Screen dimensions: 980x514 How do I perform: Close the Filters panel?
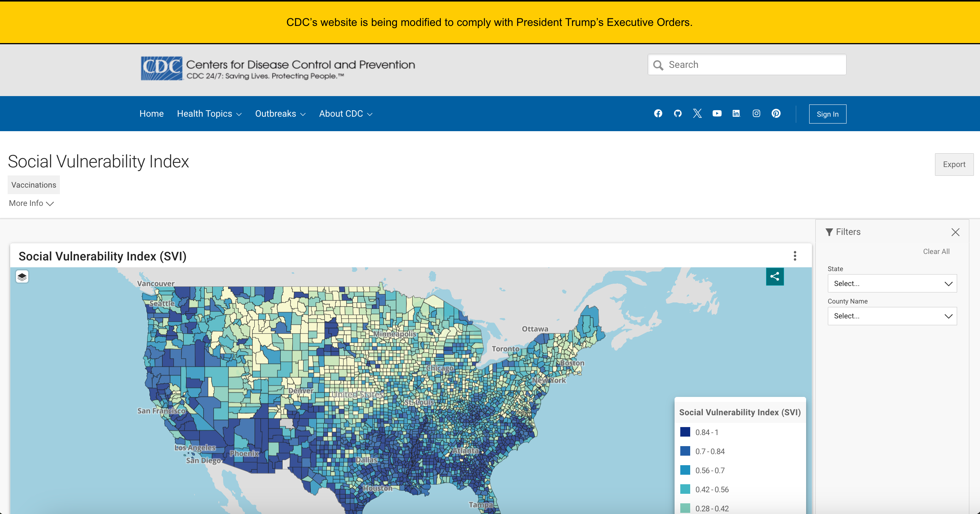[955, 232]
